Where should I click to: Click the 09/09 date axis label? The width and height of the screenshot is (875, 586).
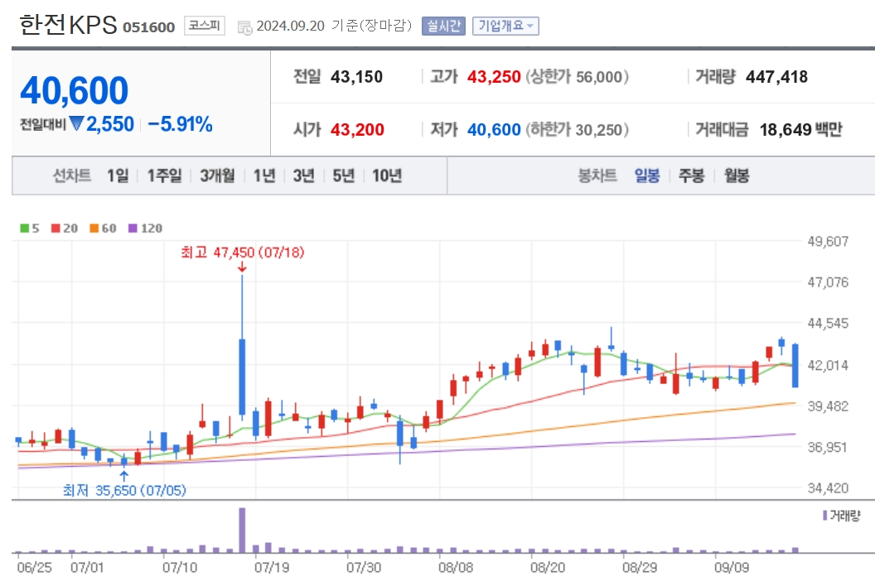[732, 568]
